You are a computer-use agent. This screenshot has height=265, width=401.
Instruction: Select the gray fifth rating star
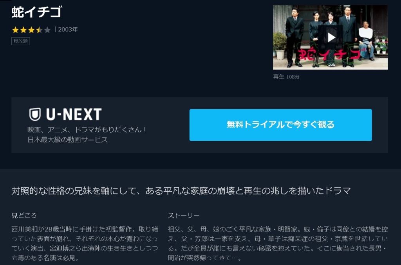coord(47,30)
